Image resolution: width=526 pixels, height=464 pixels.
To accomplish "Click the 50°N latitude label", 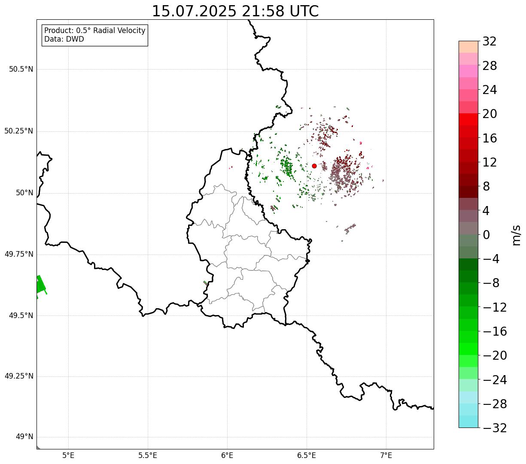I will pyautogui.click(x=24, y=193).
